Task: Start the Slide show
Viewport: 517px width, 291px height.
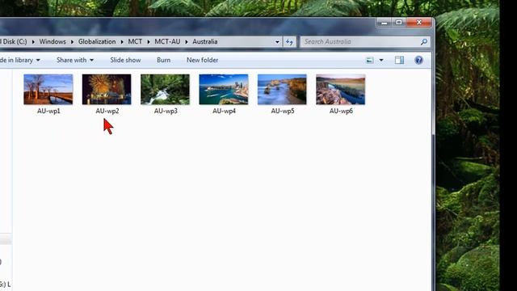Action: (x=125, y=60)
